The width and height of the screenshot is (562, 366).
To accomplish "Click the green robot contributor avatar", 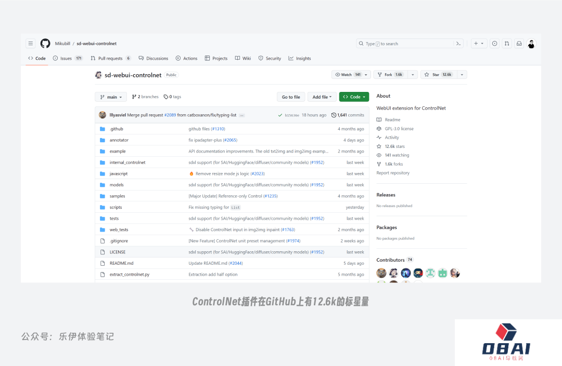I will 443,273.
